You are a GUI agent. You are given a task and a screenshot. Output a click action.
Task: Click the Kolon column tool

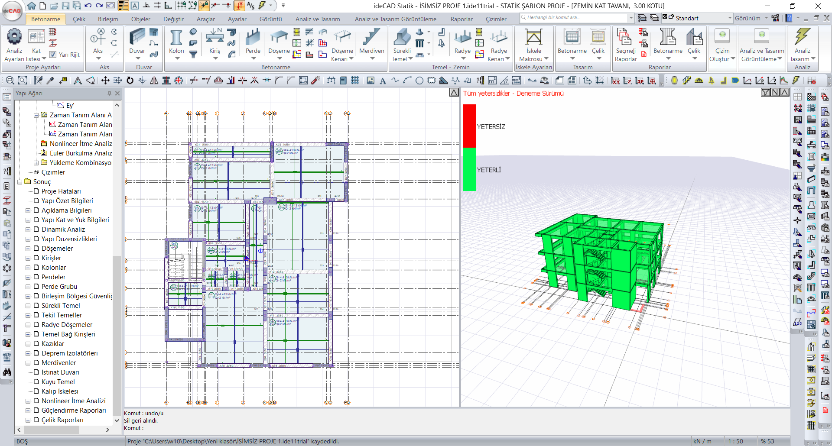pos(176,45)
